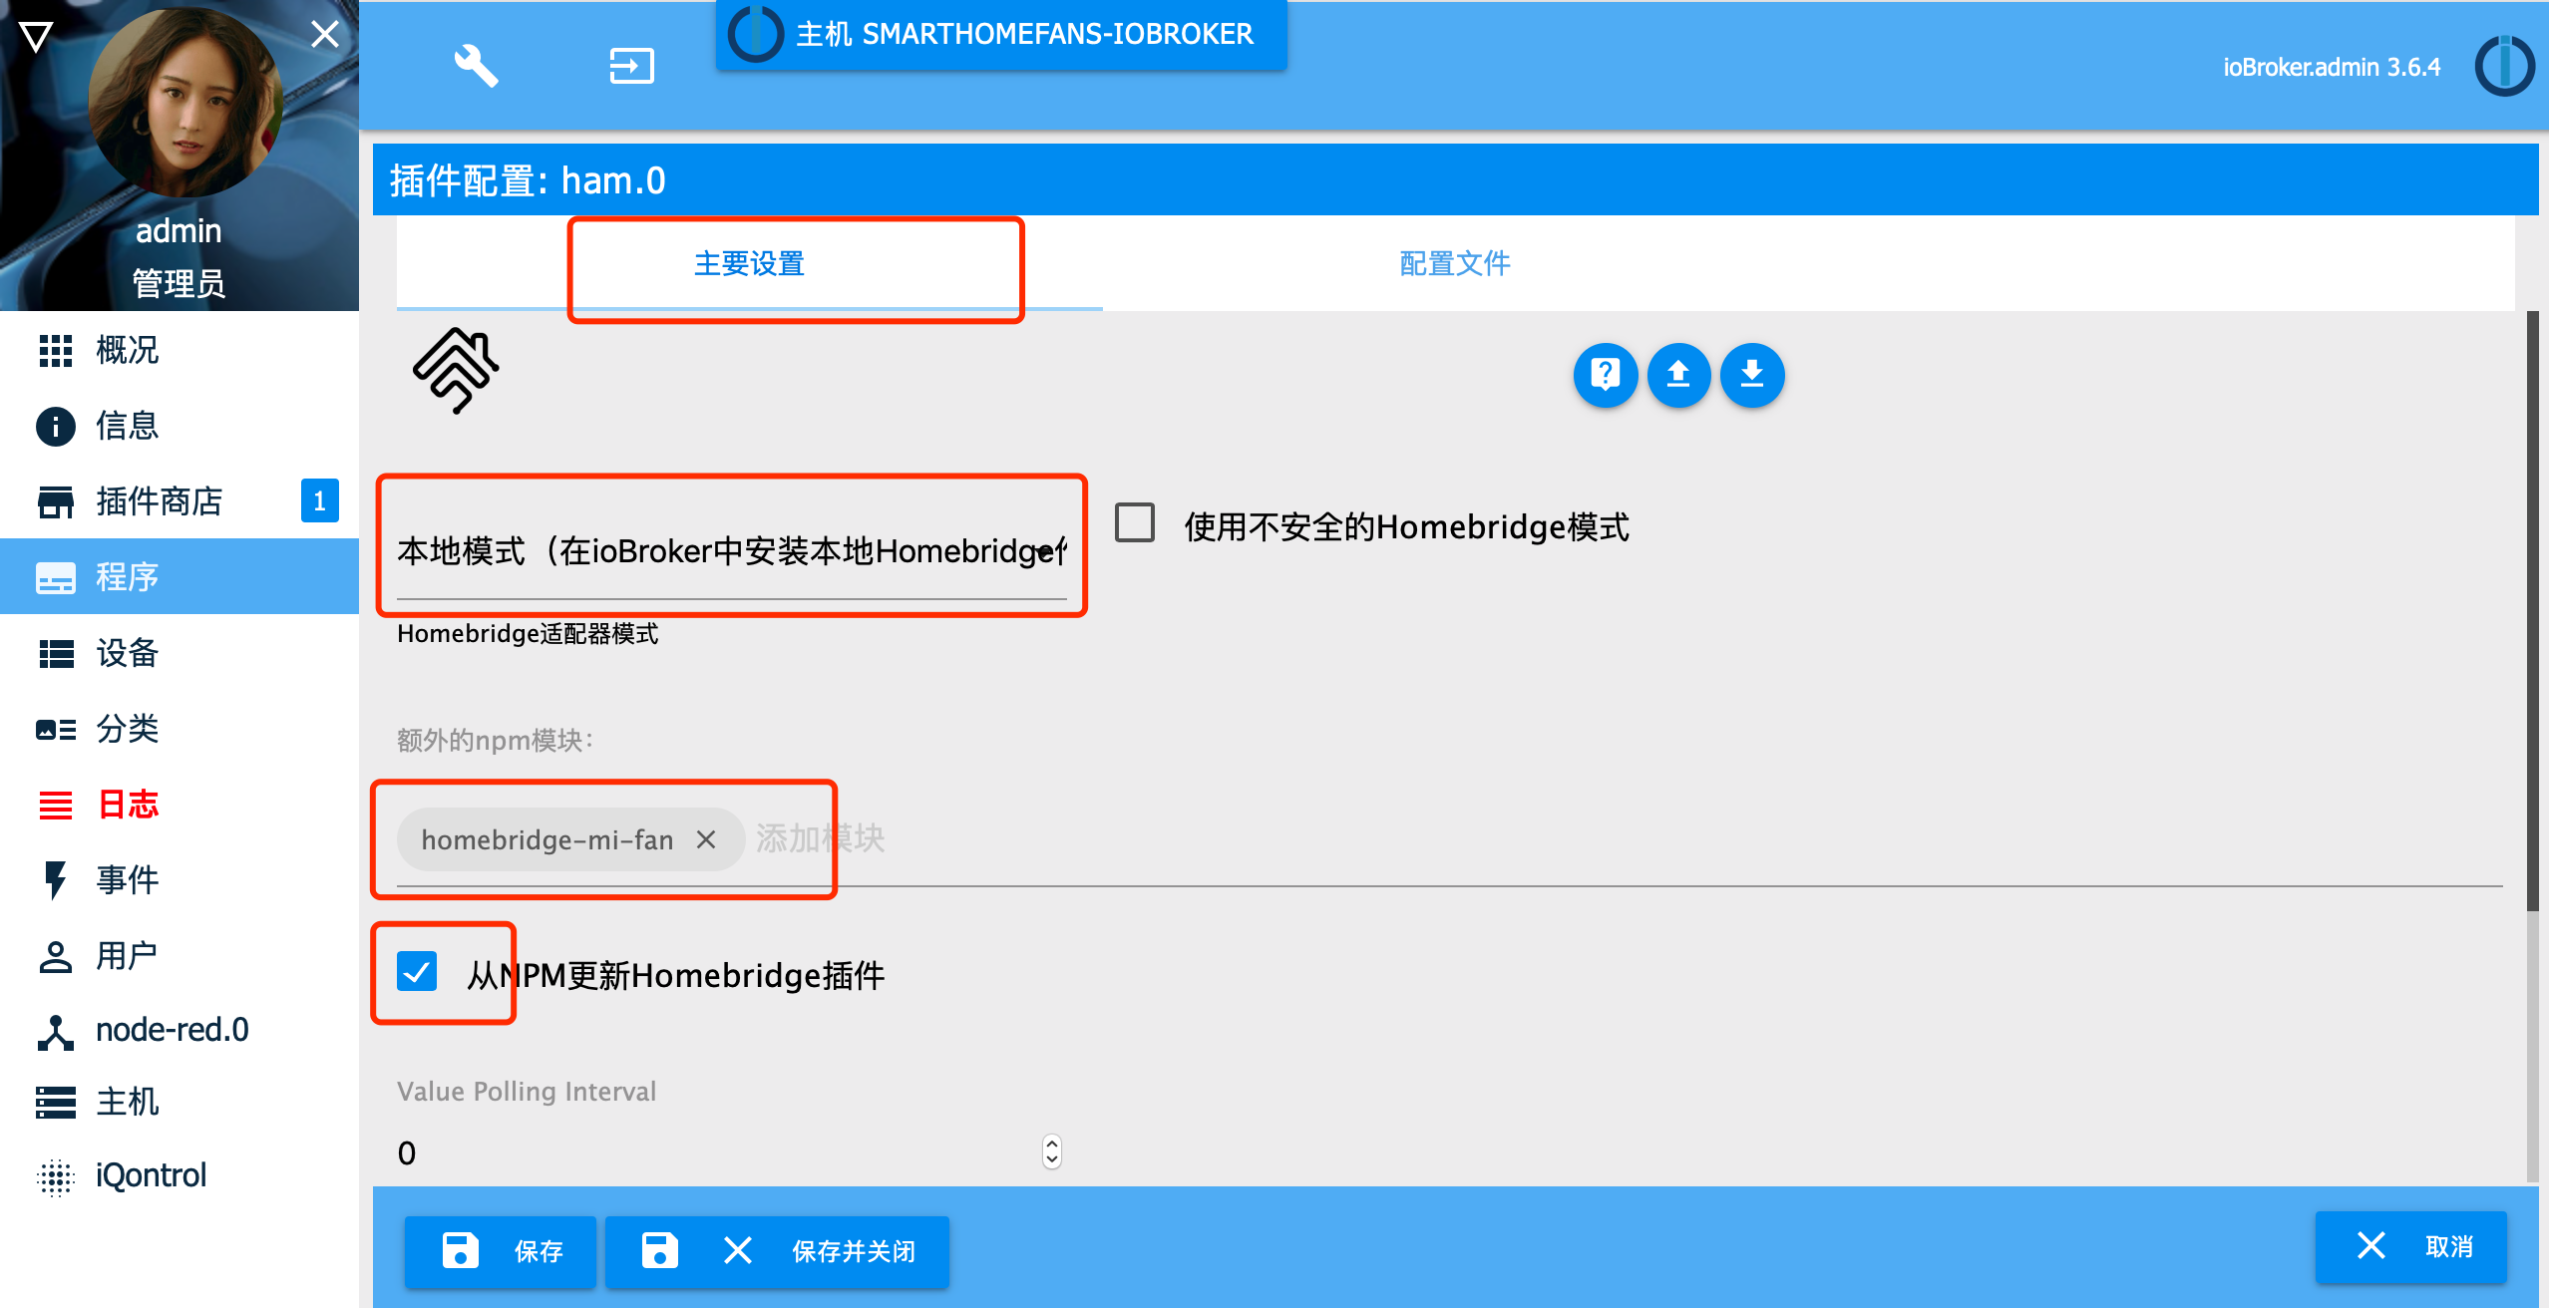
Task: Click the upload config round button
Action: (1679, 375)
